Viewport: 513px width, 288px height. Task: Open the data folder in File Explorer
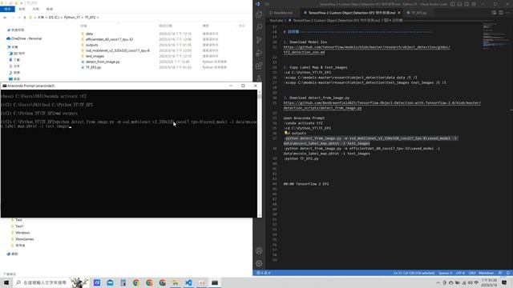89,34
